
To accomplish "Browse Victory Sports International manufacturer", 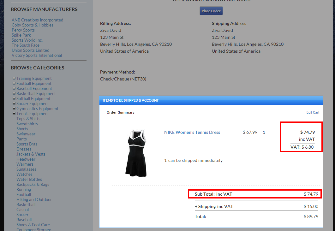I will point(37,55).
